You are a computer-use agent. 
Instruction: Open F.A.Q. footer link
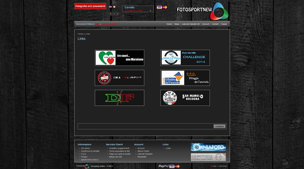coord(83,154)
